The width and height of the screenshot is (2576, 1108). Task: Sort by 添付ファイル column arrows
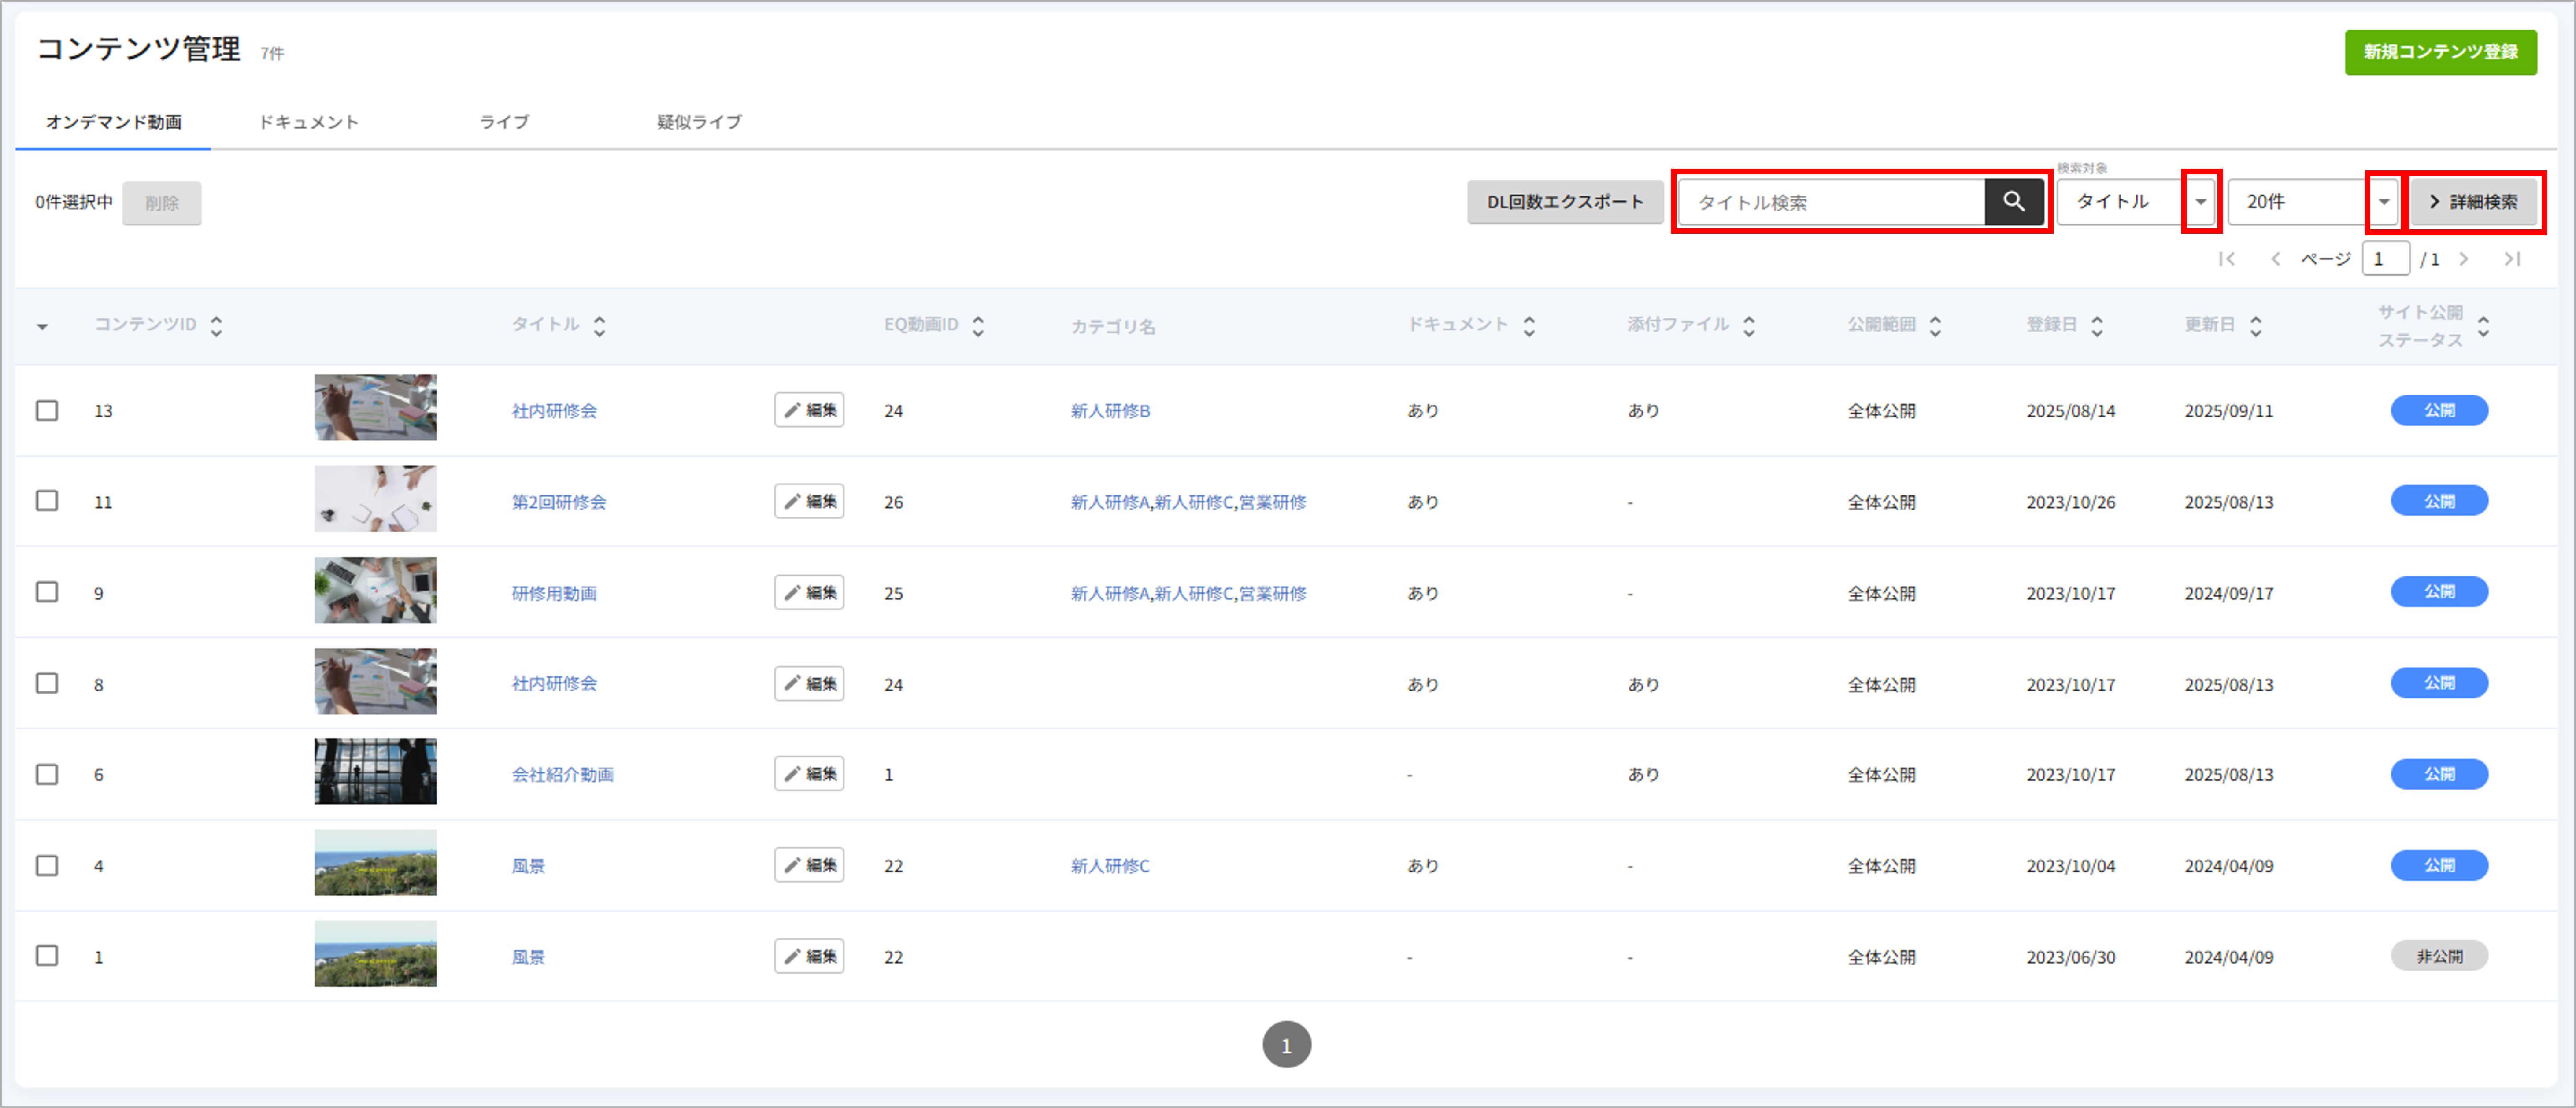click(1749, 325)
